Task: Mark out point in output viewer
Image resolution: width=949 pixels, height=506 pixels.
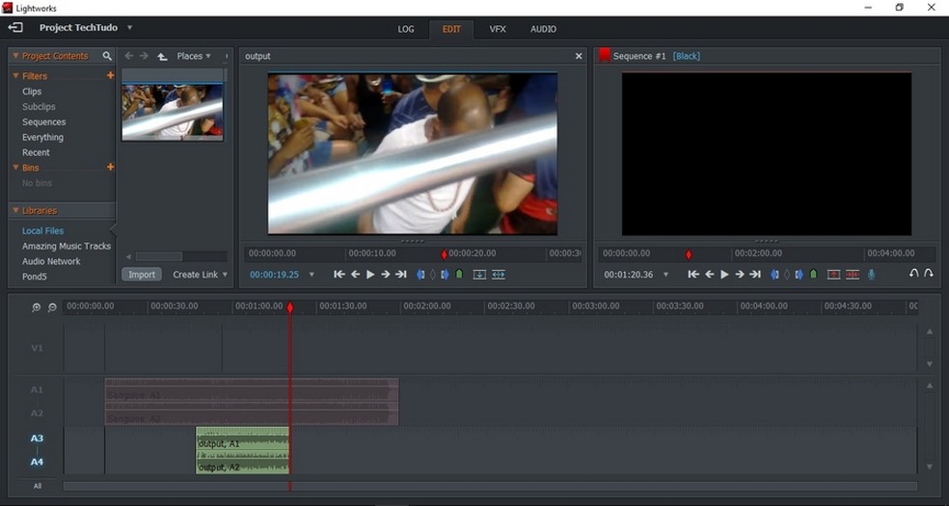Action: coord(445,275)
